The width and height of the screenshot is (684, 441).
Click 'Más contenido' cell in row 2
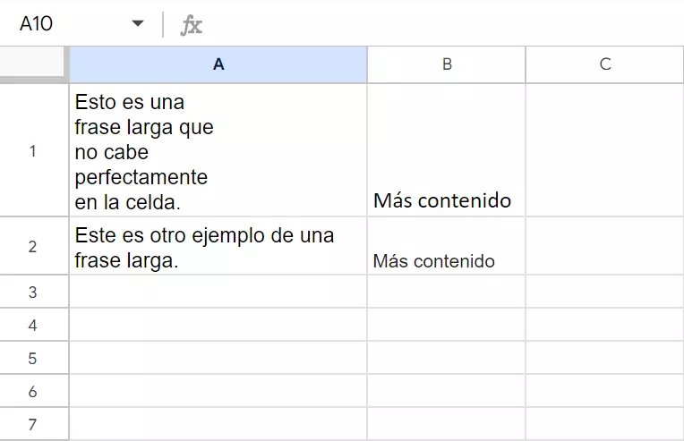pyautogui.click(x=446, y=246)
